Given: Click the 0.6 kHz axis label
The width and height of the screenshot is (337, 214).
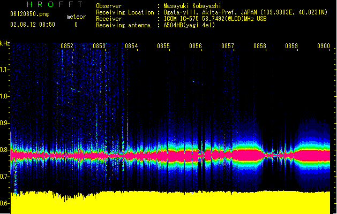Looking at the screenshot, I should pos(5,203).
